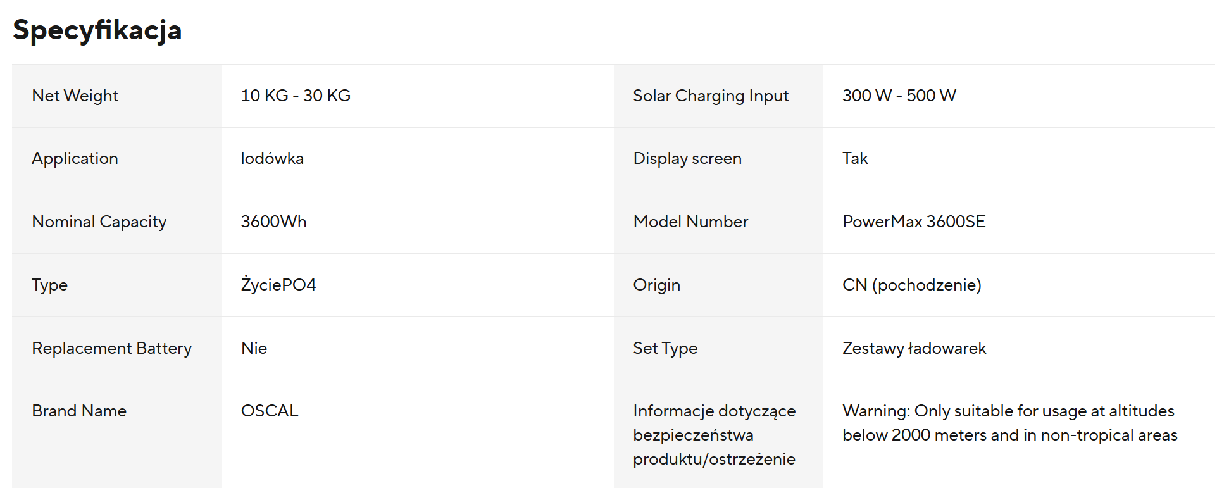Screen dimensions: 1217x488
Task: Select the Net Weight label cell
Action: click(x=117, y=96)
